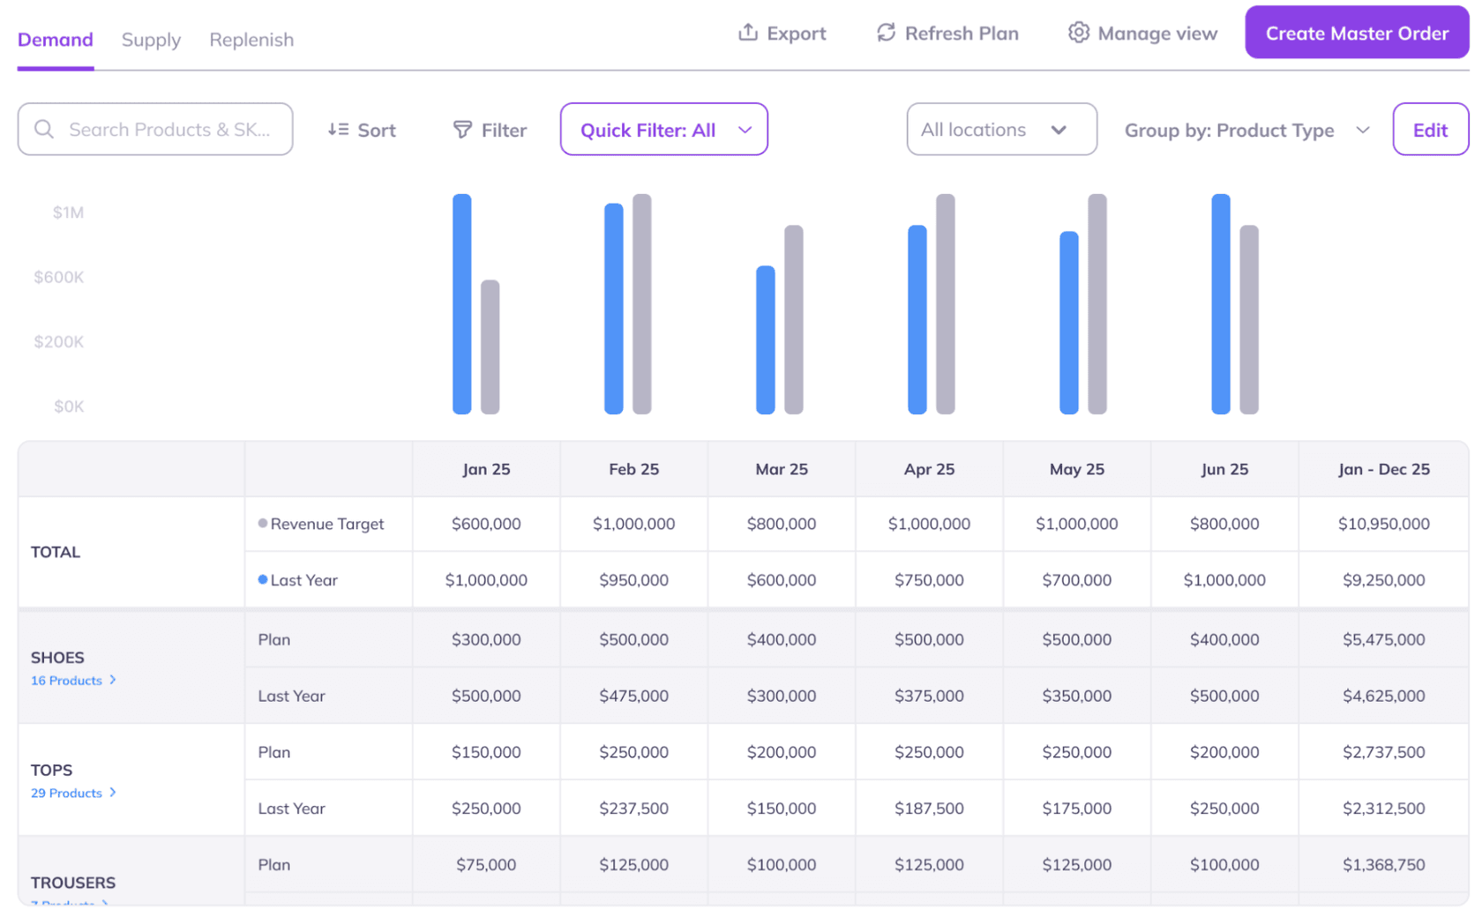This screenshot has width=1482, height=917.
Task: Open the 16 Products link
Action: click(x=66, y=681)
